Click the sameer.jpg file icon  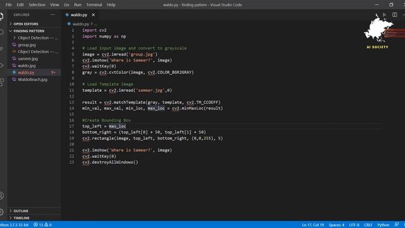click(14, 59)
